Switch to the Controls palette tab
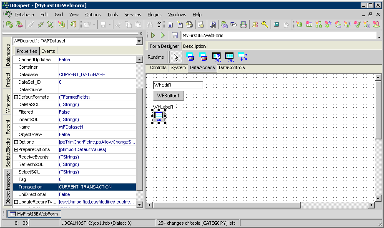Viewport: 384px width, 228px height. [x=158, y=67]
